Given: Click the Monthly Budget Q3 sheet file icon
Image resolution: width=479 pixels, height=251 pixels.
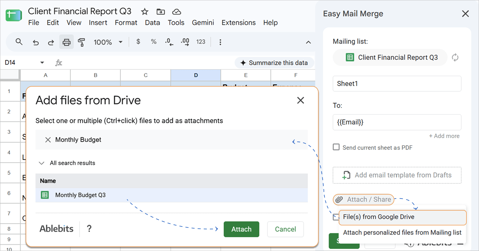Looking at the screenshot, I should click(45, 195).
